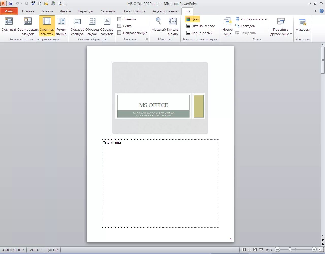Click the 64% zoom level
The image size is (325, 254).
pyautogui.click(x=269, y=250)
